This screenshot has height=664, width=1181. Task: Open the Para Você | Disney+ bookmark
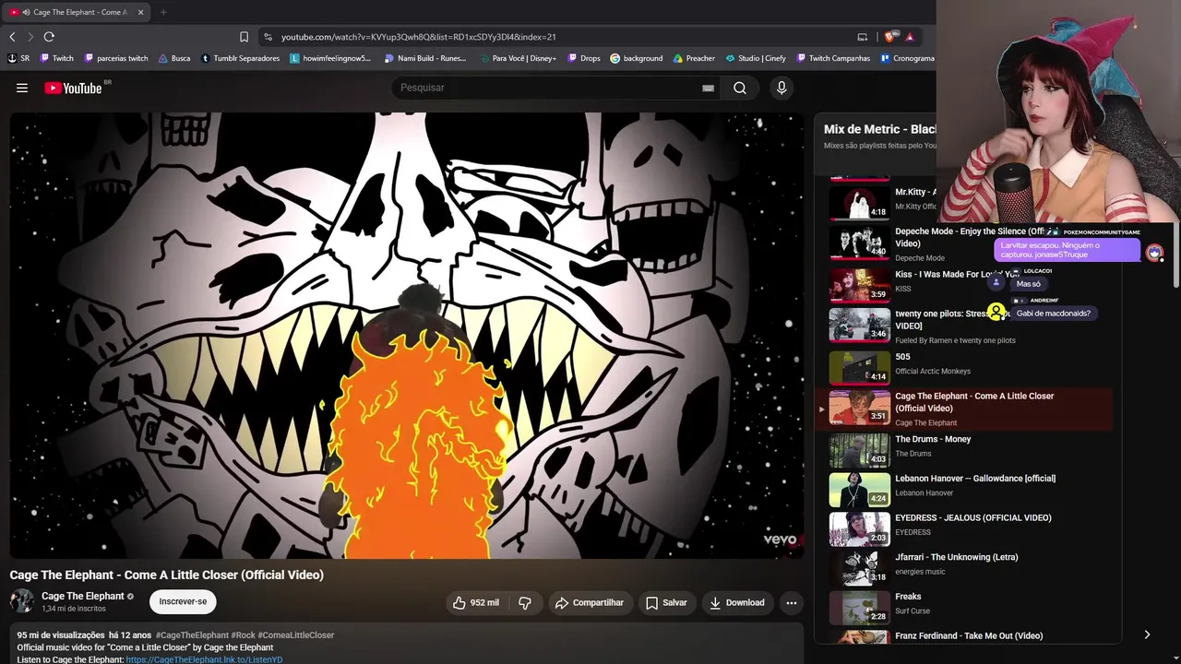(x=519, y=58)
